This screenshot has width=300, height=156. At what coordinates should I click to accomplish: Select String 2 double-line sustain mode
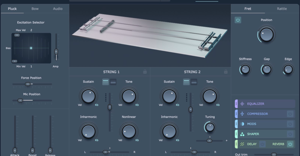194,82
